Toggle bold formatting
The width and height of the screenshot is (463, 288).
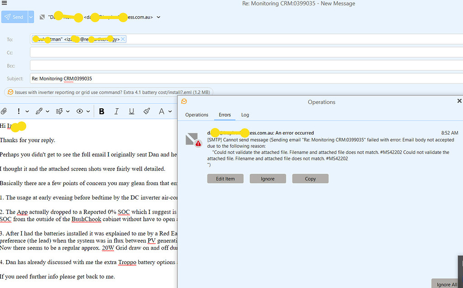pyautogui.click(x=102, y=111)
